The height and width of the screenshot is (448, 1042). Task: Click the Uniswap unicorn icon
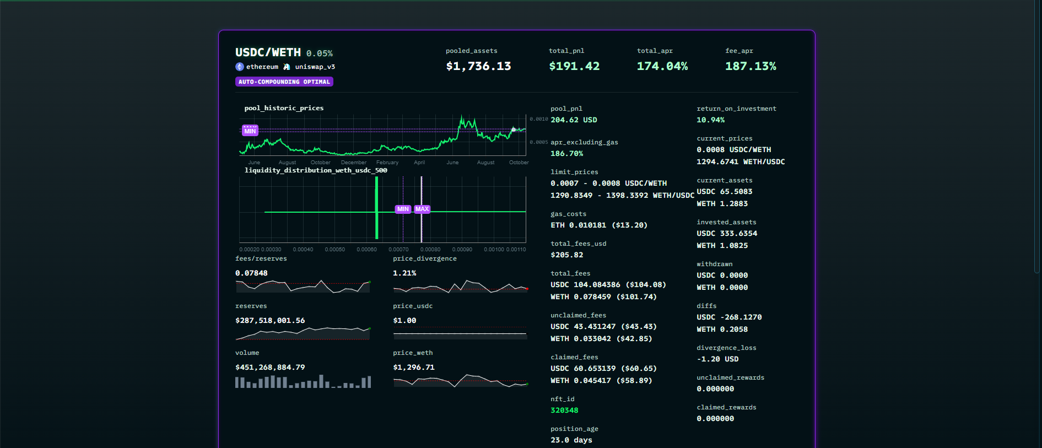287,67
